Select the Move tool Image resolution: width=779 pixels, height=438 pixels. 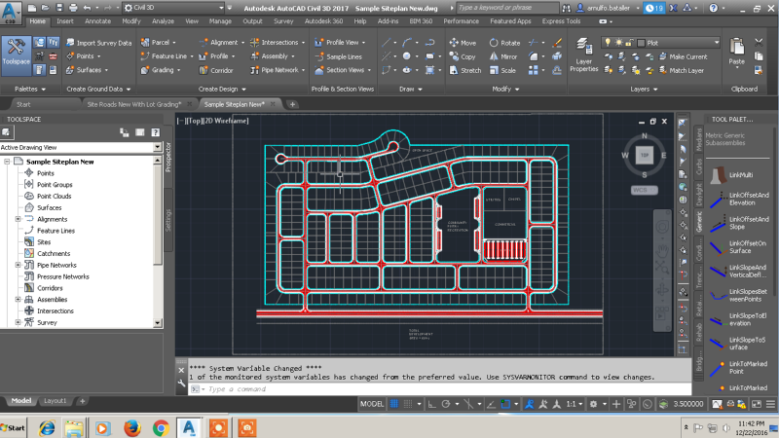click(x=463, y=43)
